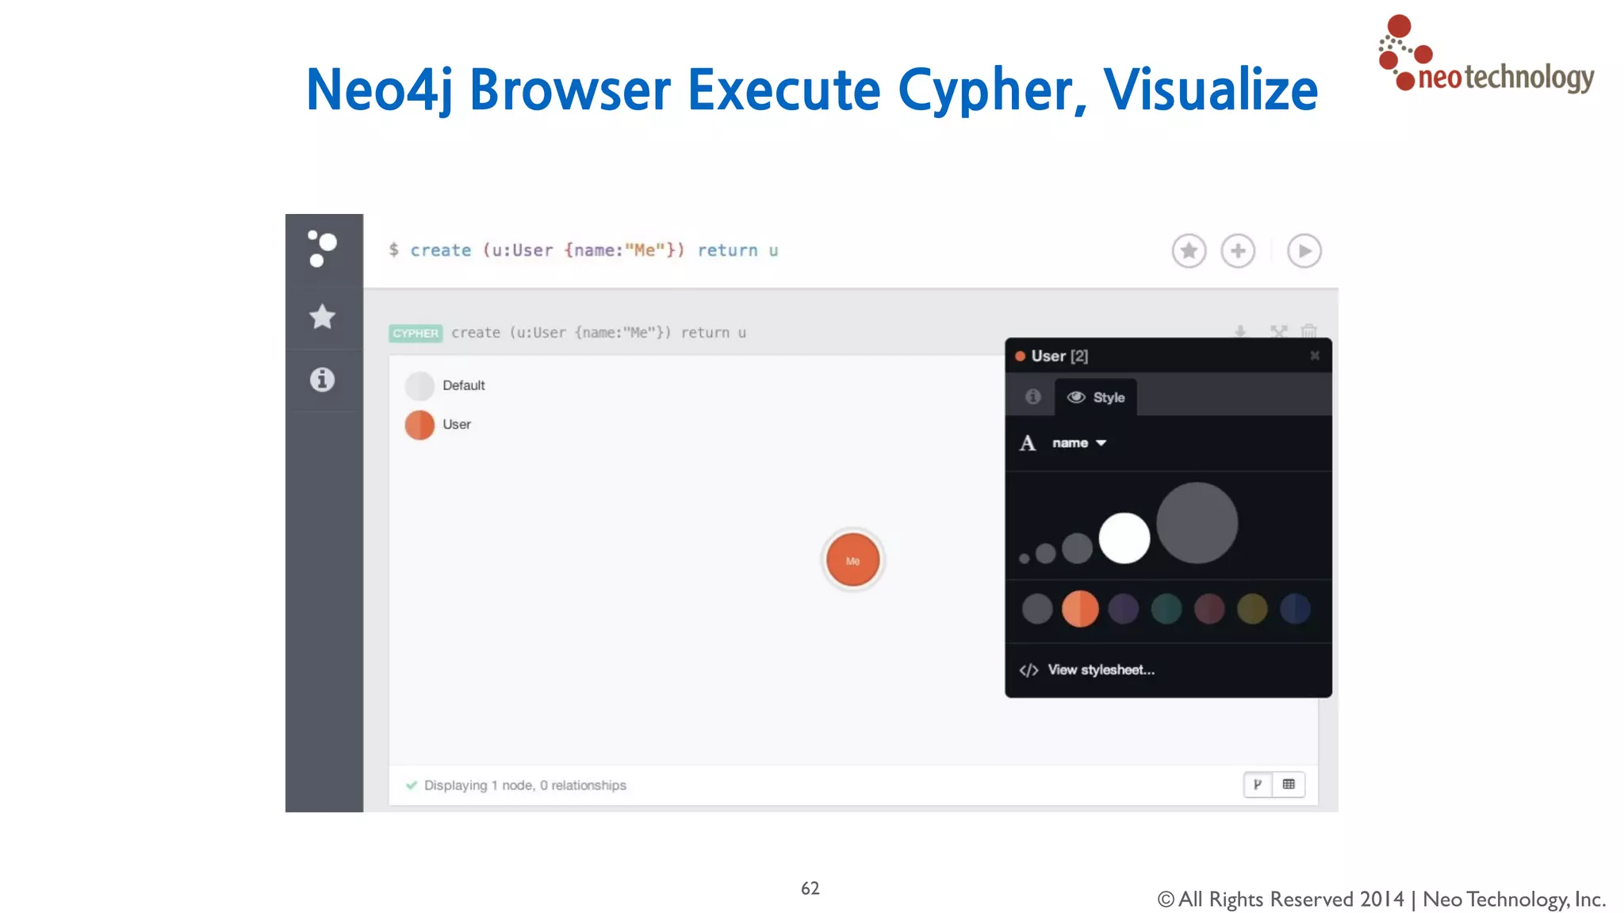Open the View stylesheet link
The height and width of the screenshot is (913, 1624).
[1100, 670]
